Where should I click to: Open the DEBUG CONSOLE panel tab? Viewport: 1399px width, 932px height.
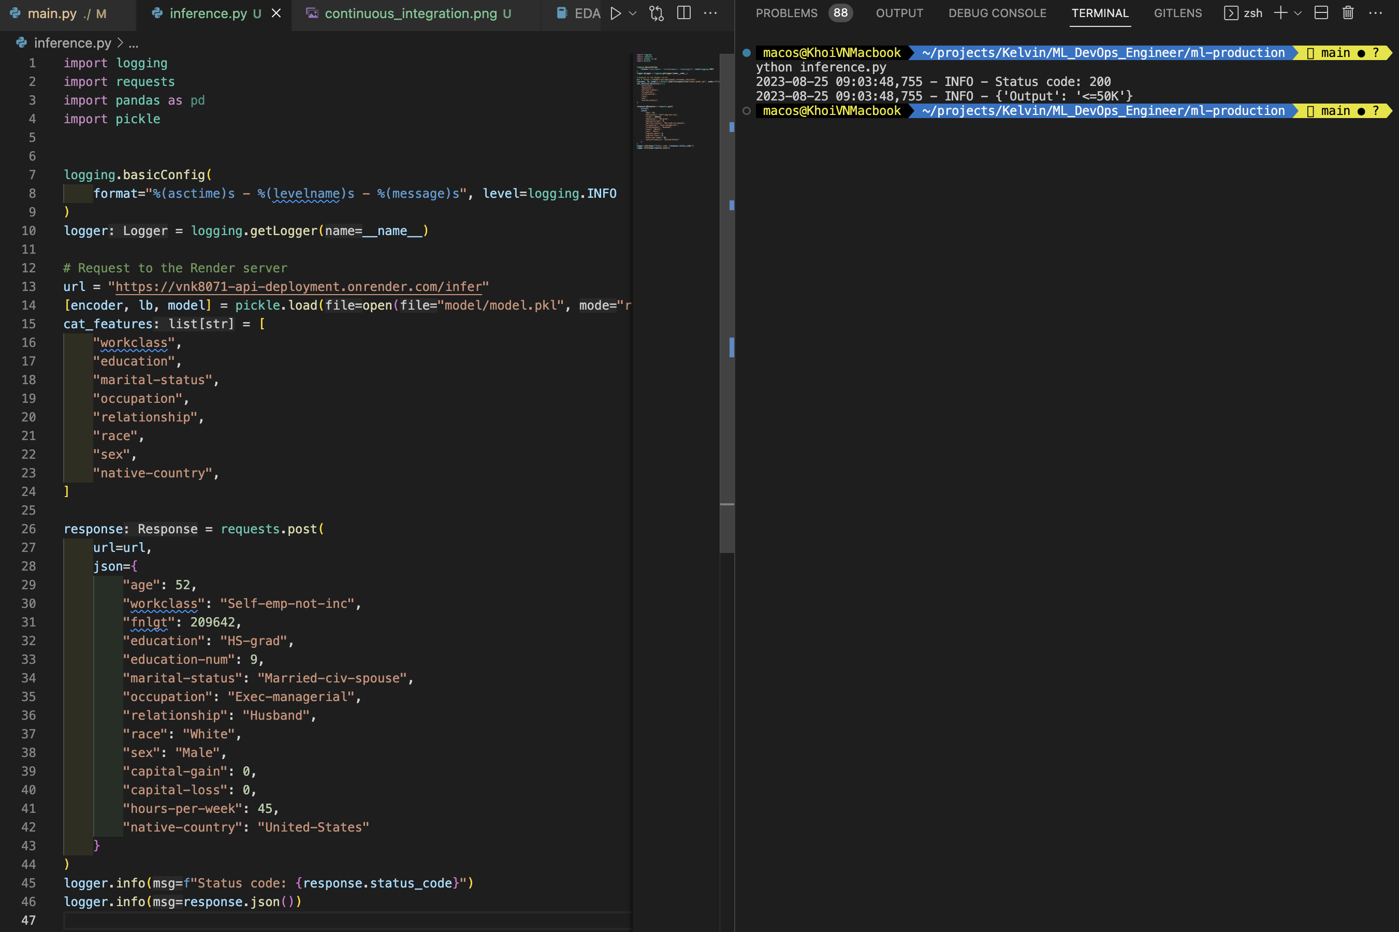tap(997, 13)
